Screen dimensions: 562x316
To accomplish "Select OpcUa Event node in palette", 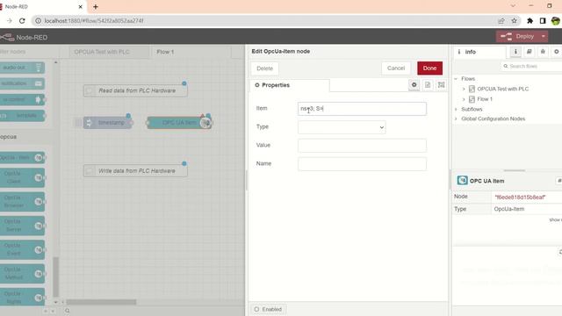I will point(22,249).
